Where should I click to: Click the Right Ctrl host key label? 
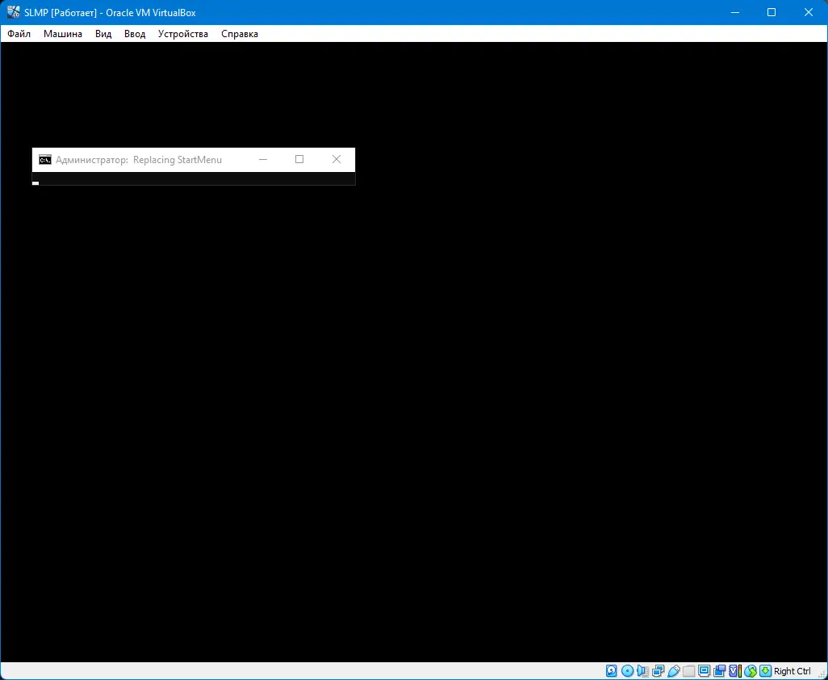[792, 670]
